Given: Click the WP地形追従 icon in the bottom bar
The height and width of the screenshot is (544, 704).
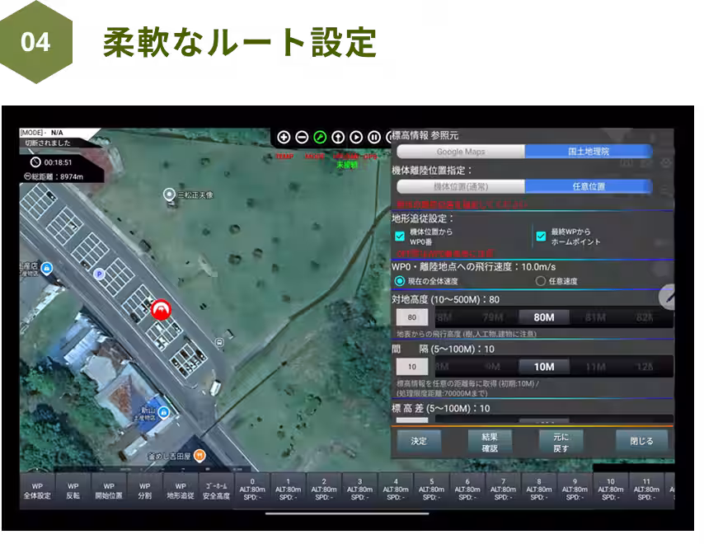Looking at the screenshot, I should pyautogui.click(x=180, y=491).
